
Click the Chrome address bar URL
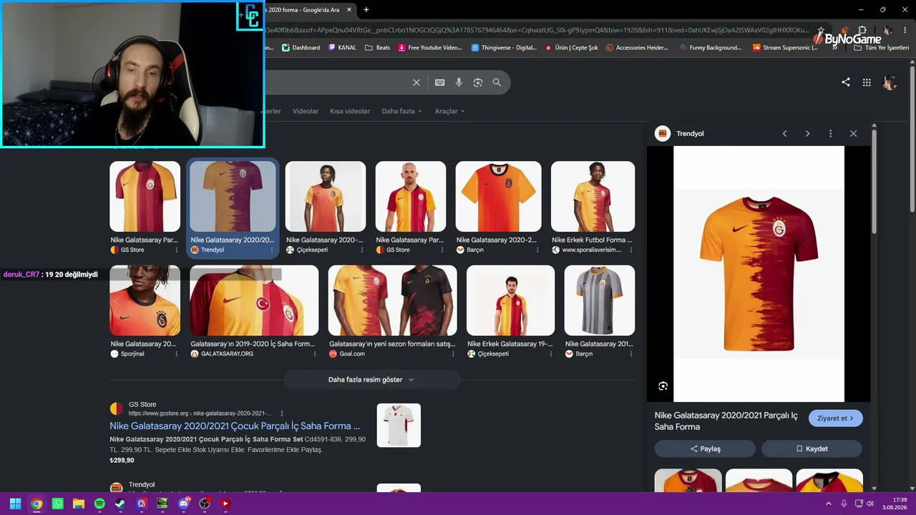click(x=537, y=30)
